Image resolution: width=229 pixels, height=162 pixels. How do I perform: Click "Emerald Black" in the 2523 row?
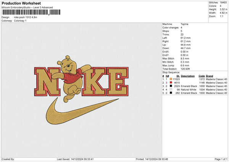(189, 86)
